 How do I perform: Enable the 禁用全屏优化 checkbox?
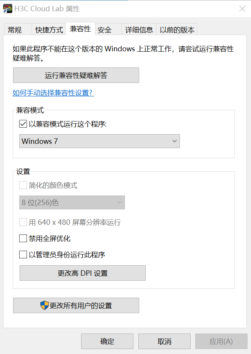23,239
